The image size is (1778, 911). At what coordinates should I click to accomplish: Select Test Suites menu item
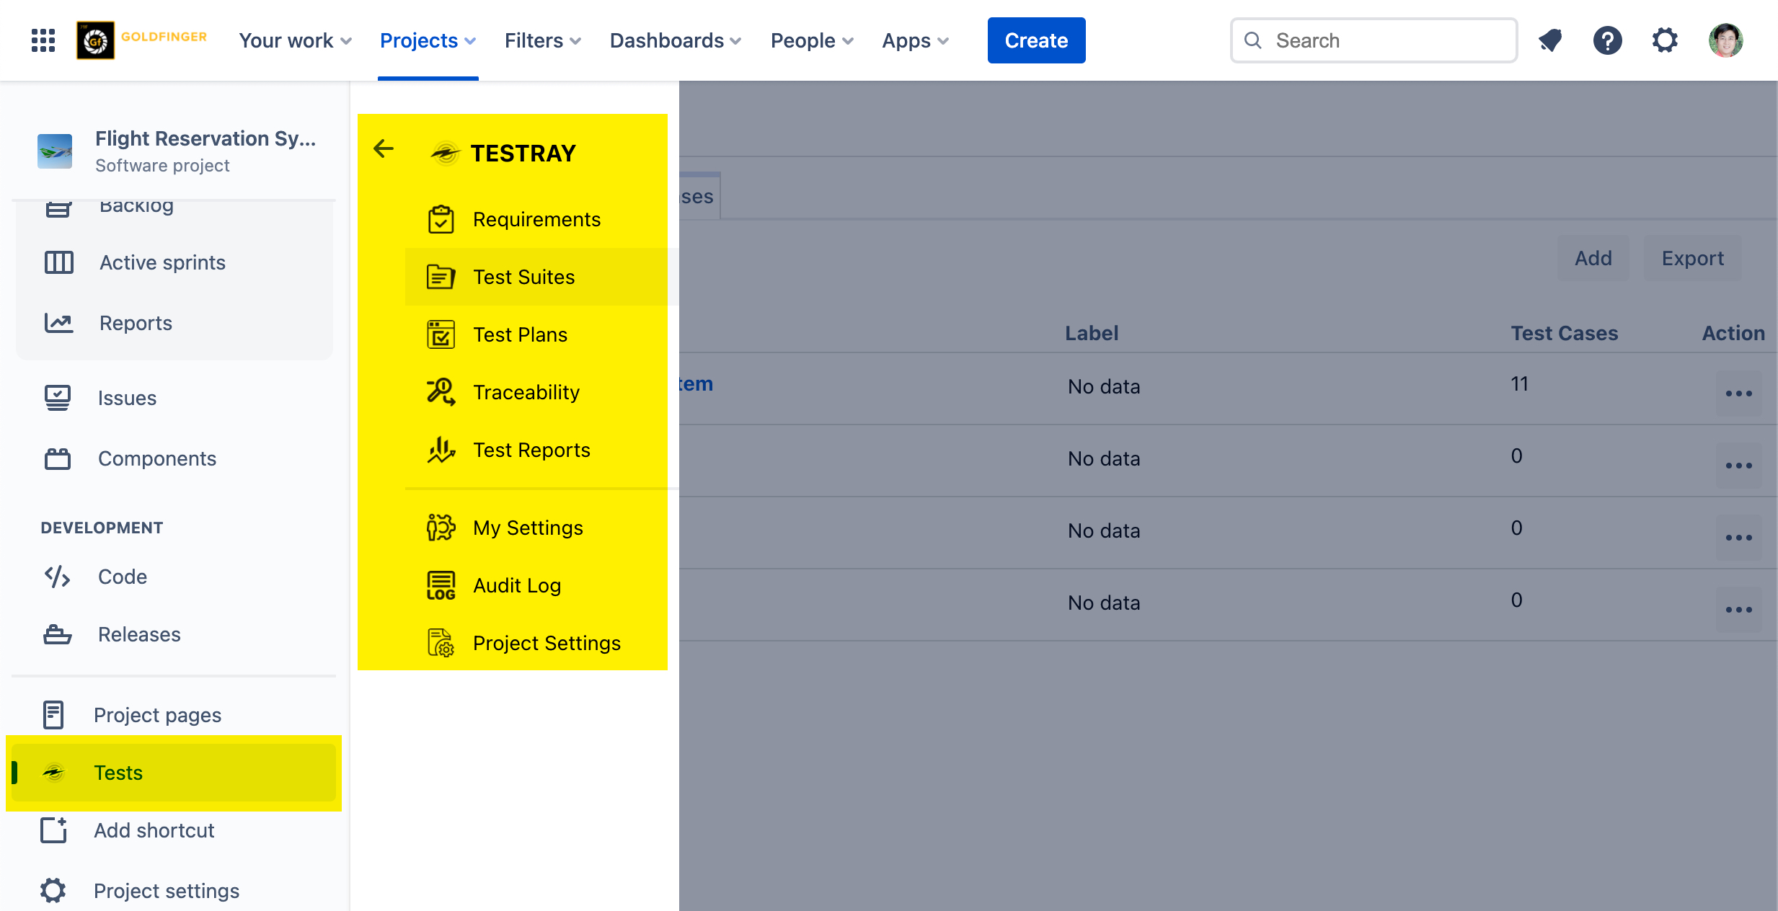523,277
